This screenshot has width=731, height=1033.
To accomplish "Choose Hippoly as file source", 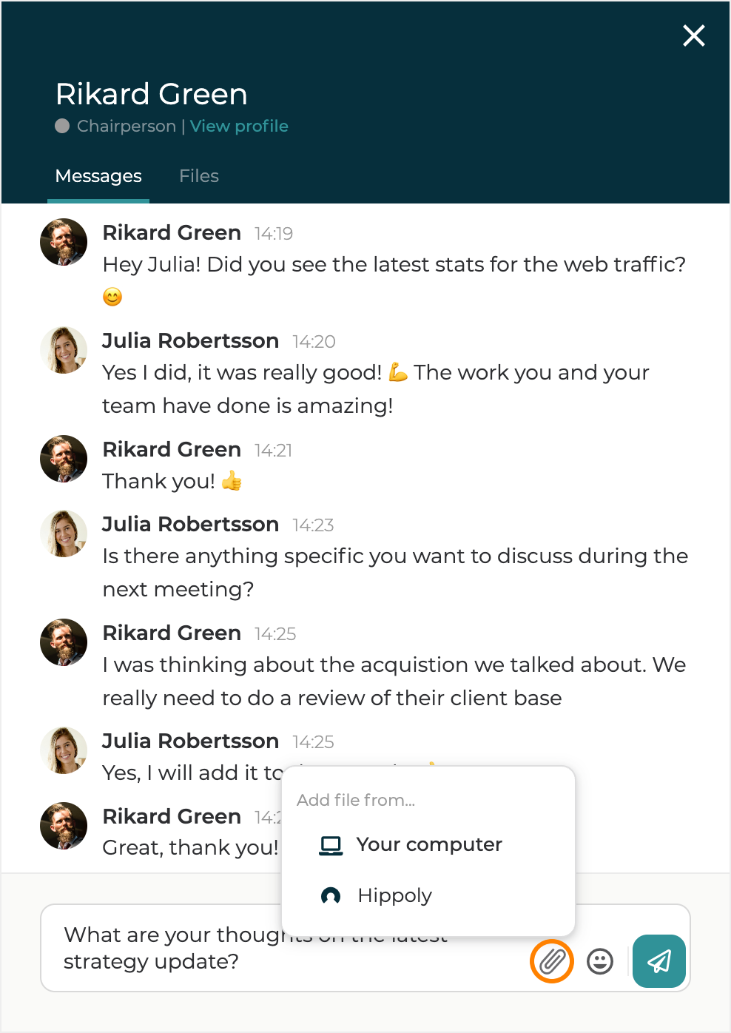I will click(x=394, y=895).
